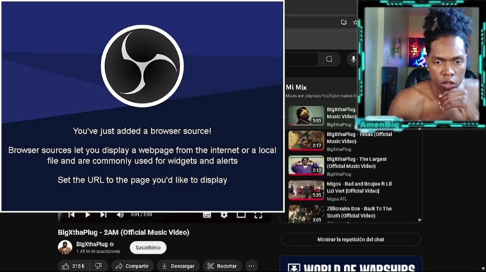486x272 pixels.
Task: Switch the player to theater mode
Action: [241, 215]
